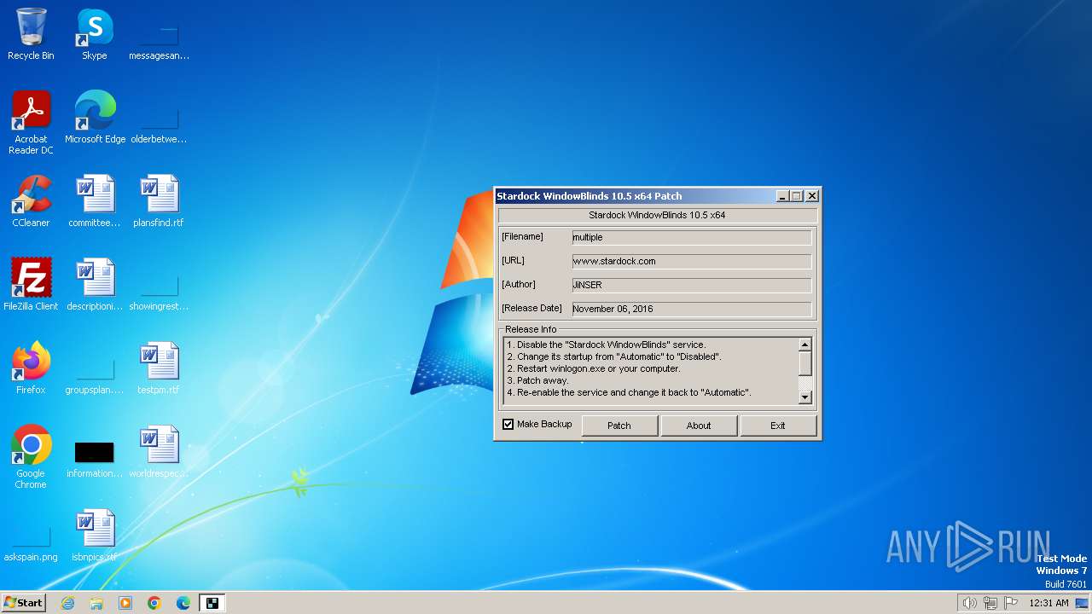Select the committee... Word document
This screenshot has height=614, width=1092.
click(95, 201)
